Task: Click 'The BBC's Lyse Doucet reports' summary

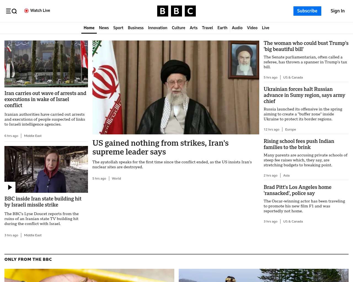Action: pos(42,219)
